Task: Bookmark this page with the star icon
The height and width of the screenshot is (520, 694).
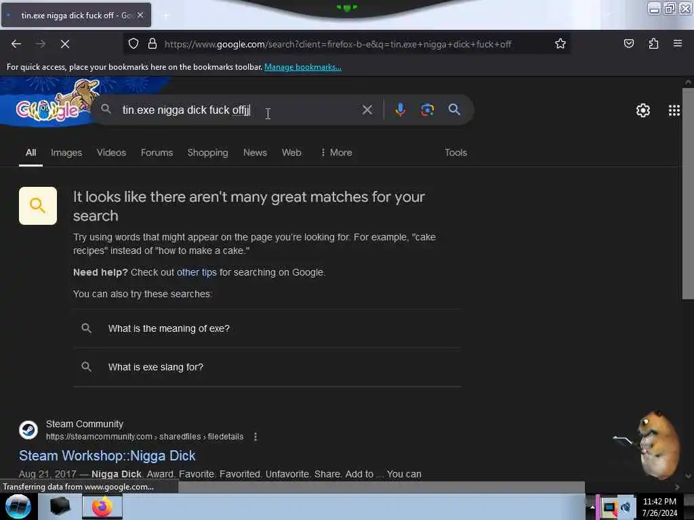Action: [560, 44]
